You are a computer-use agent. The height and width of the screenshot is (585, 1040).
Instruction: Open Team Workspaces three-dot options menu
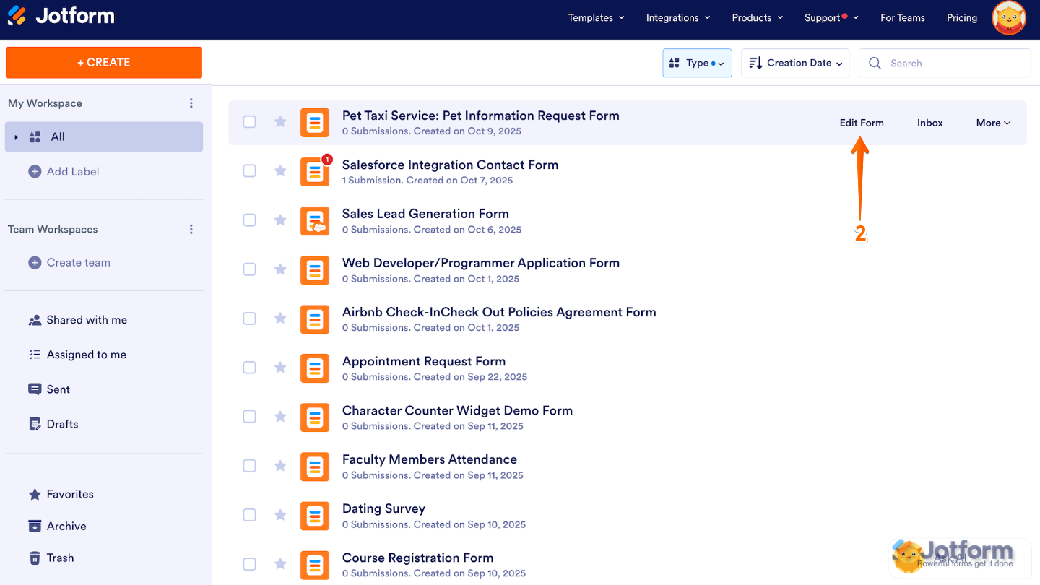tap(191, 229)
